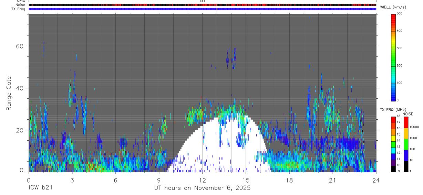
Task: Click the x-axis tick label 3
Action: point(72,180)
